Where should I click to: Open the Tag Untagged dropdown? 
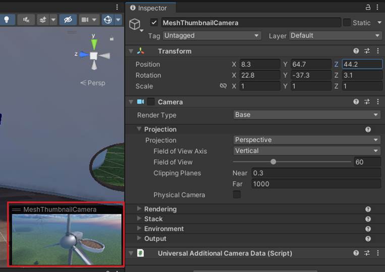pos(211,36)
